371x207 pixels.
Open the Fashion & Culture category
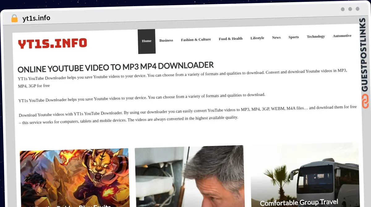tap(196, 40)
